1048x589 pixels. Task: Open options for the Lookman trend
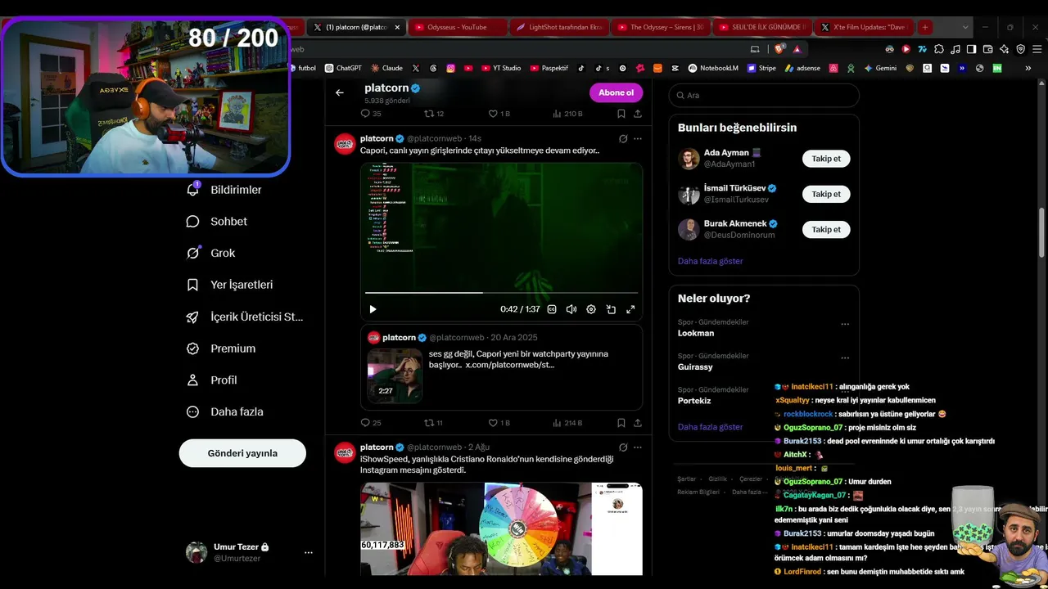point(845,324)
